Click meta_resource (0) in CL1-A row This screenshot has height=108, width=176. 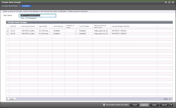click(x=101, y=31)
